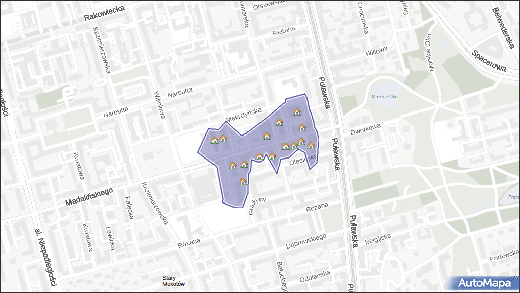Click the blue Morskie Oko pond label

(385, 97)
